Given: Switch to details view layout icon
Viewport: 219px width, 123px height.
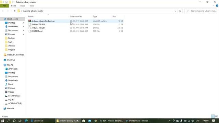Looking at the screenshot, I should coord(213,116).
